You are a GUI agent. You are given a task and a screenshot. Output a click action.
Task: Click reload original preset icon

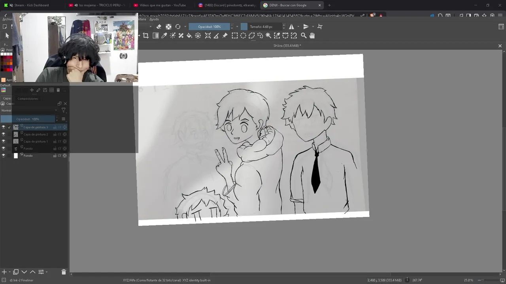click(x=178, y=26)
